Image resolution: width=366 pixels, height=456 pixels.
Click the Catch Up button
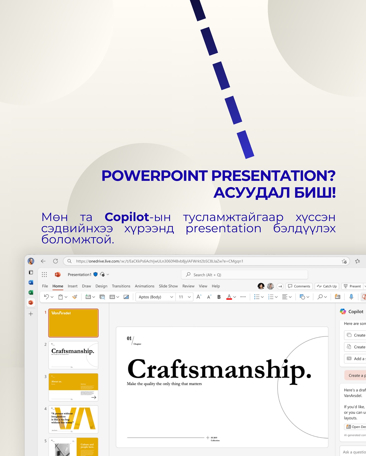coord(327,286)
